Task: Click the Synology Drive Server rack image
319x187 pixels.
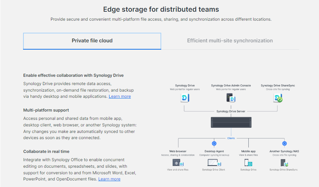Action: [231, 122]
